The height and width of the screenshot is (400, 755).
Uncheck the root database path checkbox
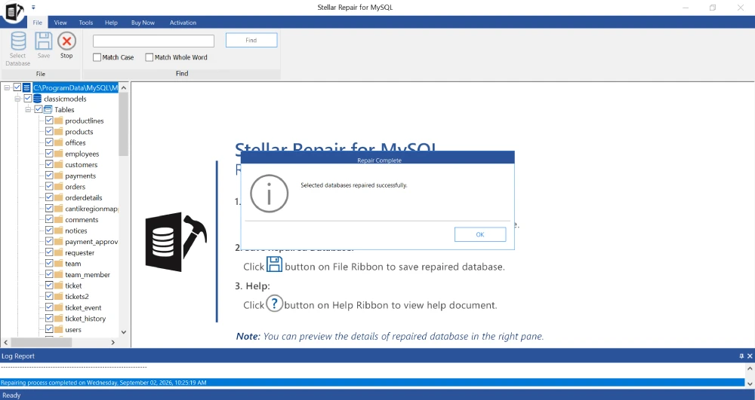point(17,87)
